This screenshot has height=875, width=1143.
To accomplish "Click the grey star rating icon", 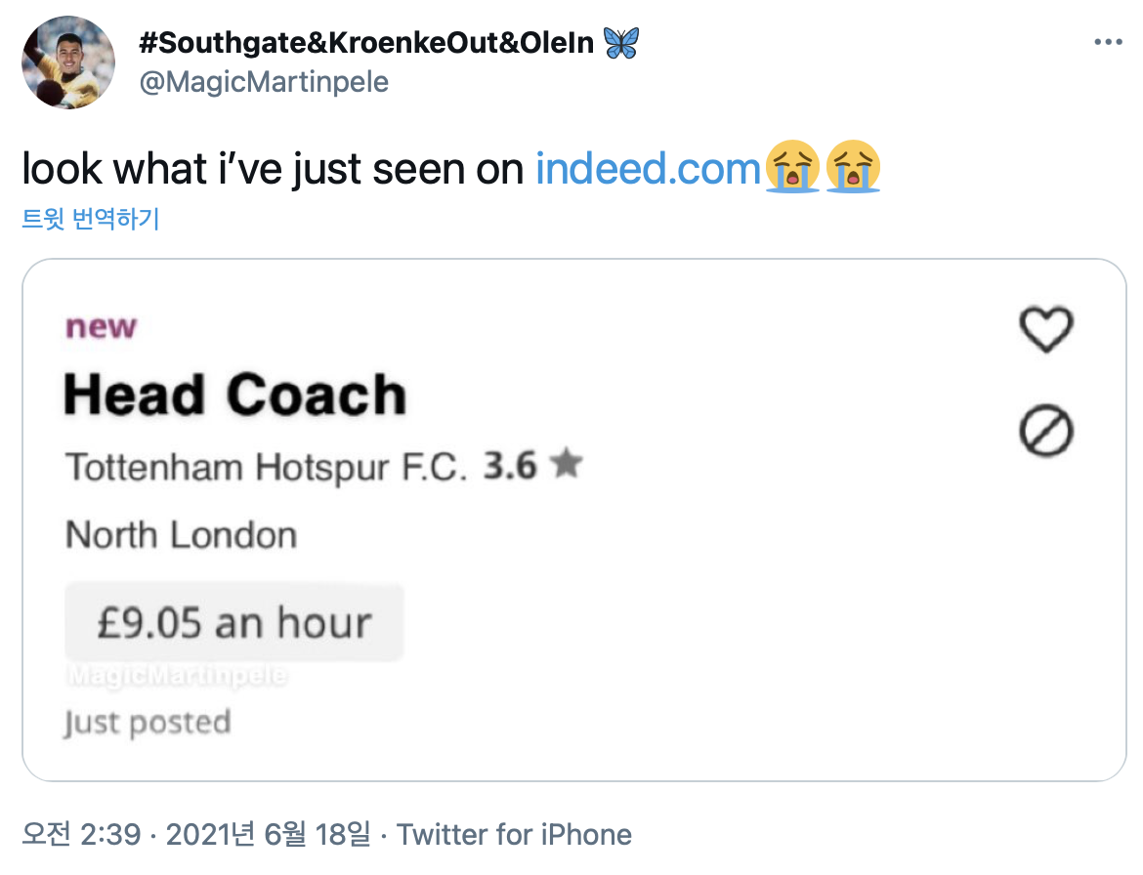I will 566,466.
